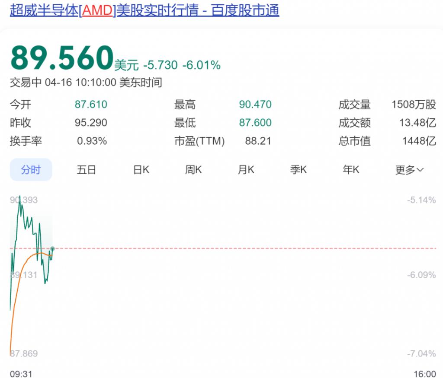Click the 最低 label
This screenshot has width=443, height=378.
click(x=185, y=123)
